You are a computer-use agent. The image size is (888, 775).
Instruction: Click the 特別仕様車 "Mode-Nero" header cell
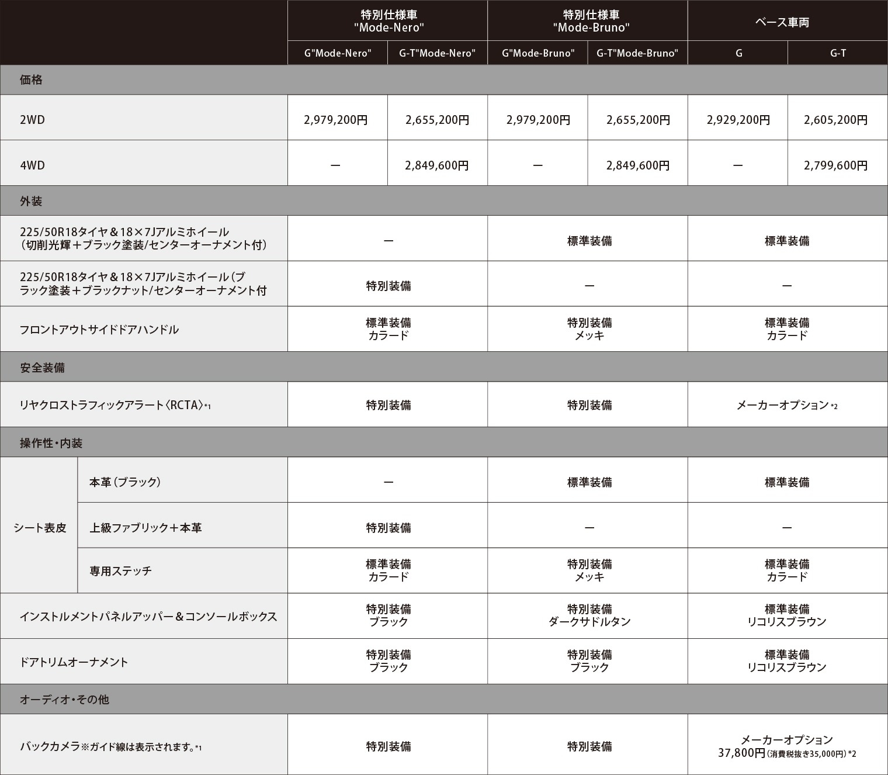(x=388, y=20)
